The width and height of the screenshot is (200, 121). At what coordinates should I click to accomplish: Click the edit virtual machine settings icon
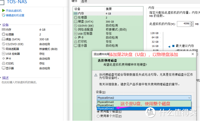pyautogui.click(x=4, y=15)
